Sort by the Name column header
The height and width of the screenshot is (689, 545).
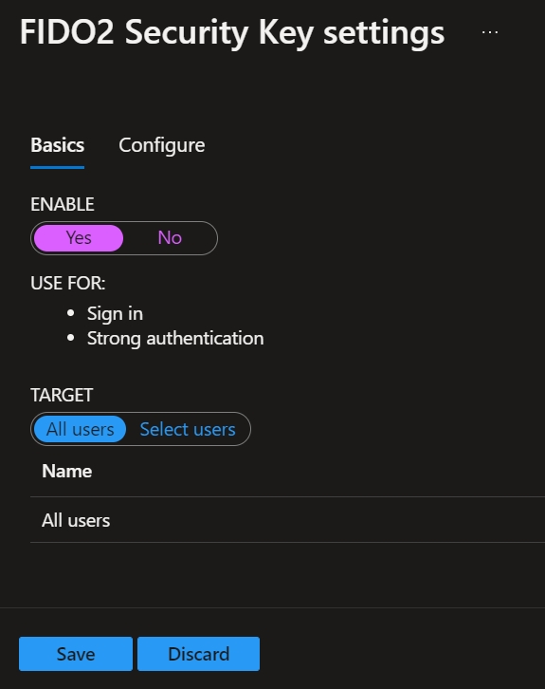tap(66, 472)
